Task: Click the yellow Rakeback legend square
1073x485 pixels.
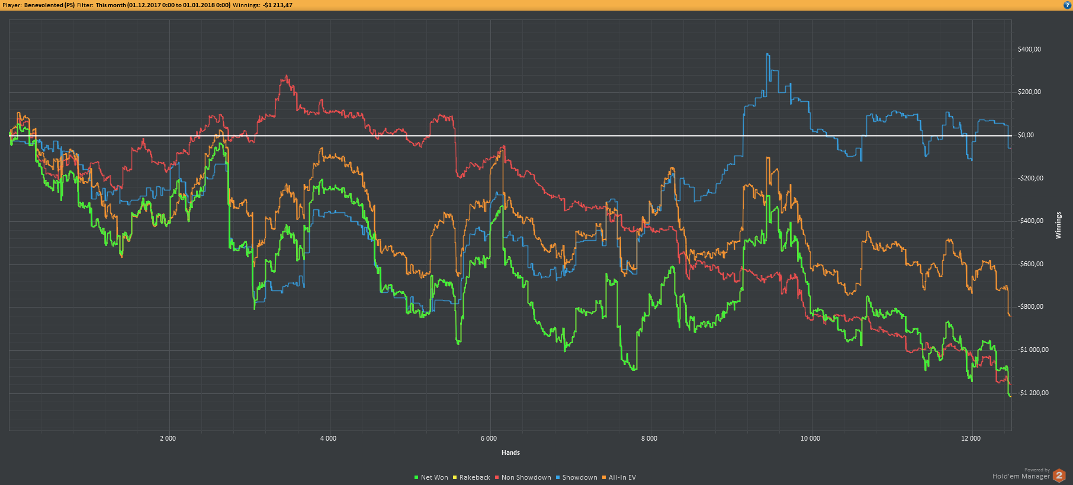Action: tap(455, 477)
